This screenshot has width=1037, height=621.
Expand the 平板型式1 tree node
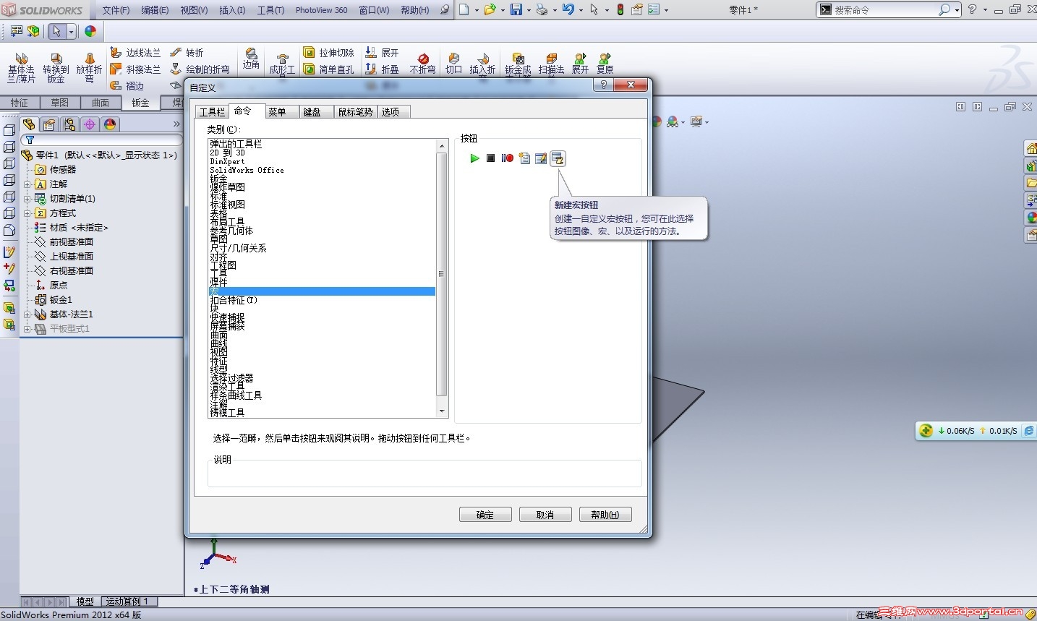pyautogui.click(x=27, y=329)
